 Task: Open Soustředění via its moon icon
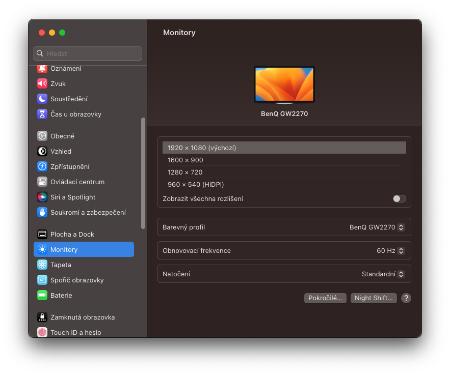[x=42, y=99]
